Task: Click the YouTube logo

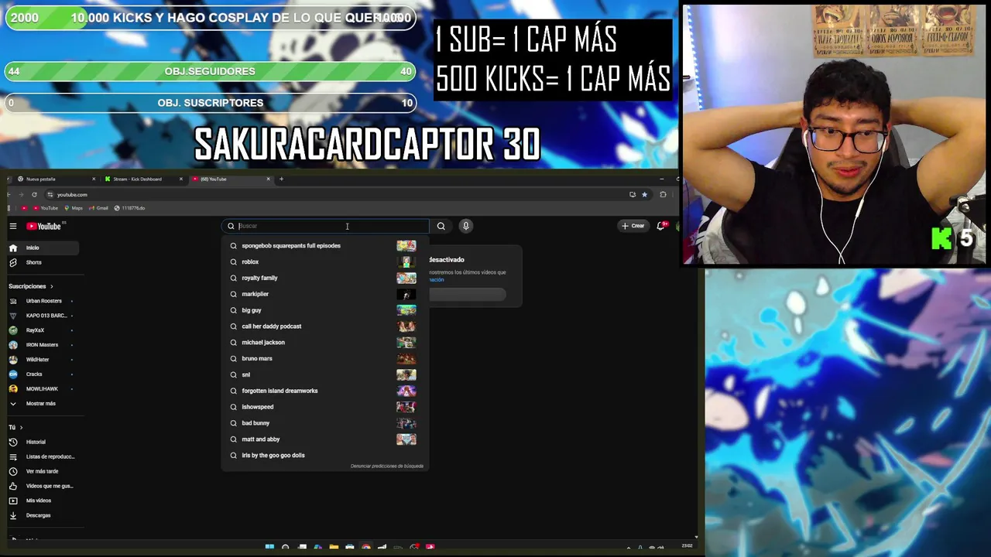Action: click(44, 226)
